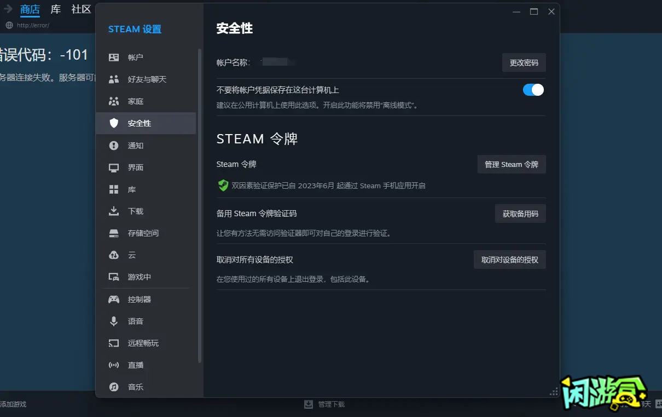
Task: Open 控制器 settings via gamepad icon
Action: click(x=113, y=299)
